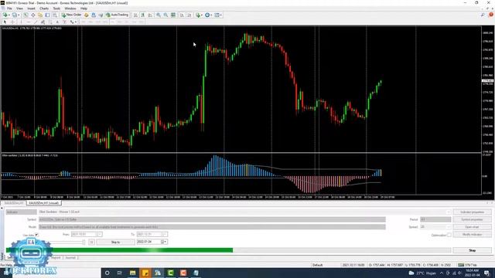This screenshot has height=278, width=495.
Task: Open the Period dropdown in tester
Action: pos(435,219)
